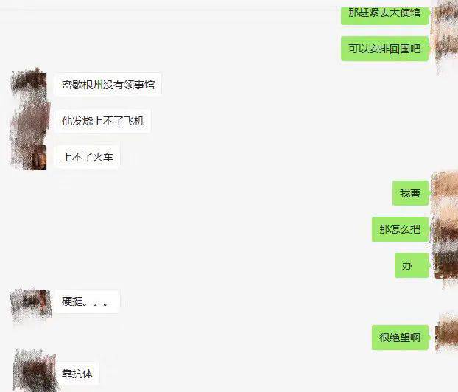The image size is (458, 392).
Task: Click own avatar beside '可以安排回国吧'
Action: click(x=446, y=49)
